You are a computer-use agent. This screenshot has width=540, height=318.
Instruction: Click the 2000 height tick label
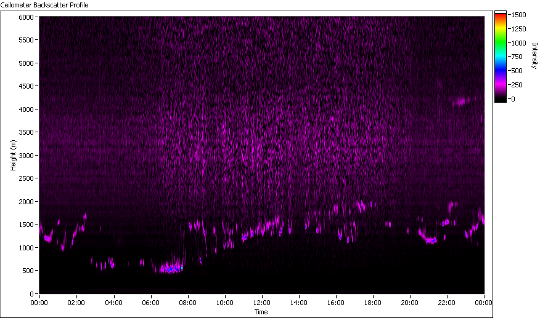tap(26, 202)
